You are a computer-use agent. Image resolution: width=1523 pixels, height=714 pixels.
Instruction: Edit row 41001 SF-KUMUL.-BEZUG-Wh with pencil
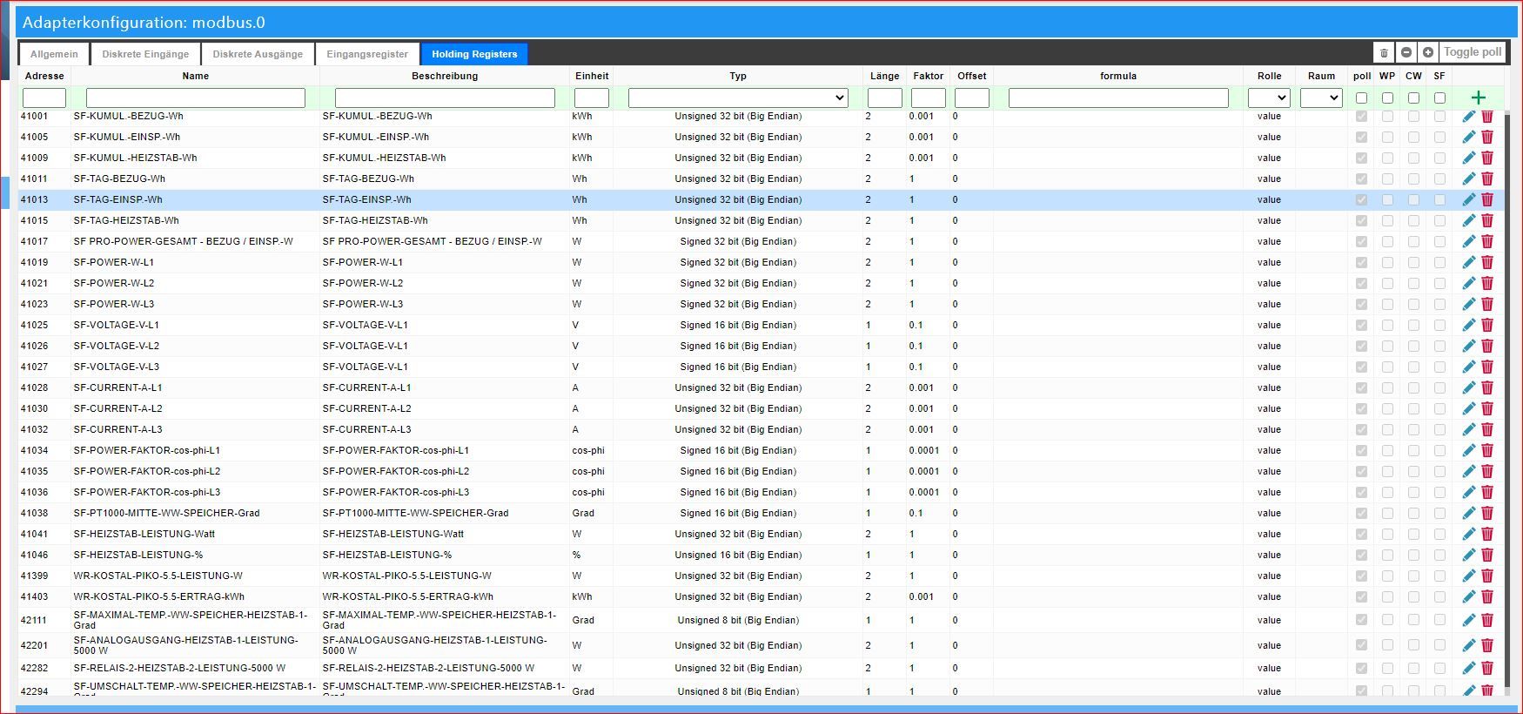1469,116
